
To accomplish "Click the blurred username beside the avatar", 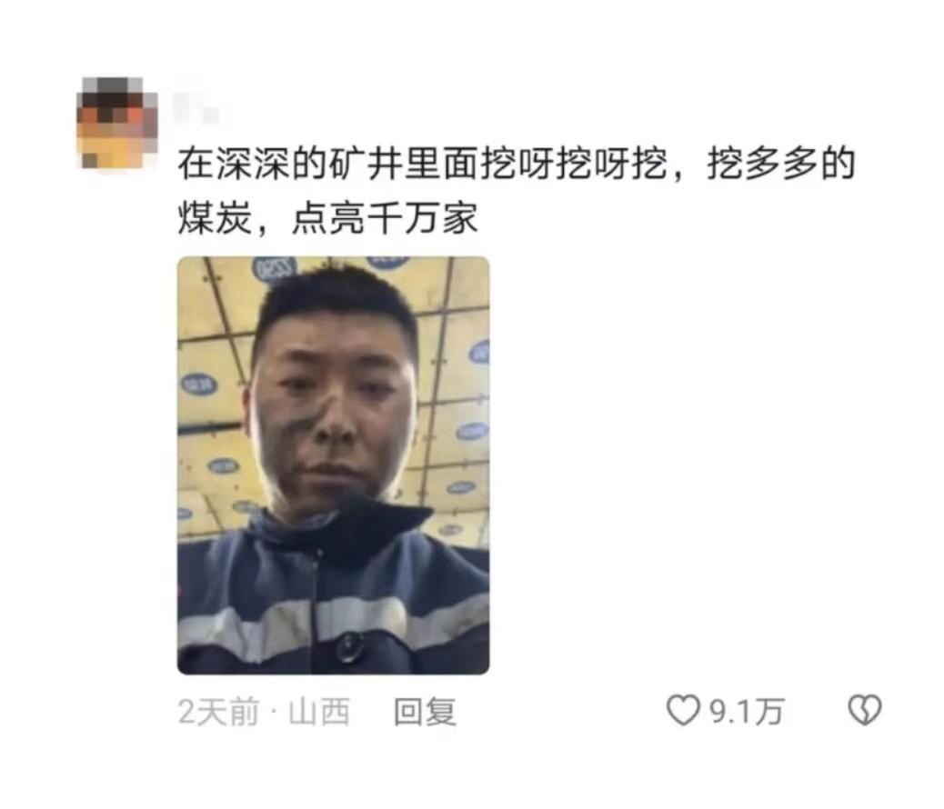I will pyautogui.click(x=196, y=108).
